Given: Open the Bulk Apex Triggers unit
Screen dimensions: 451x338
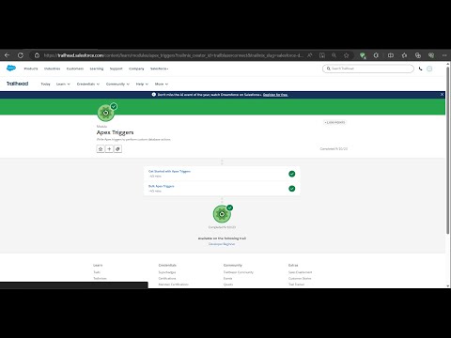Looking at the screenshot, I should pos(162,186).
